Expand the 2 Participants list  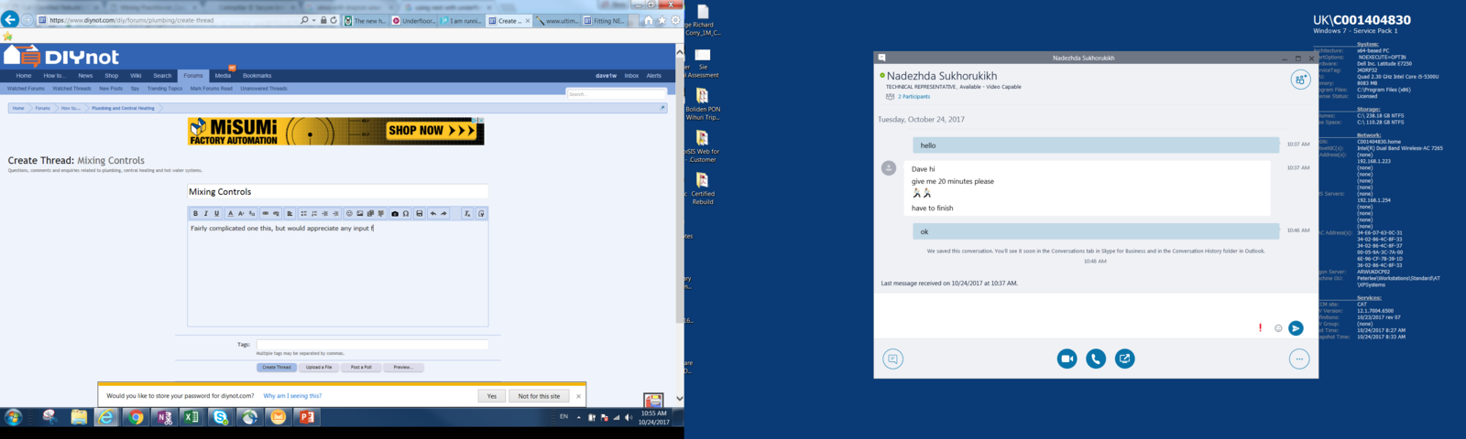click(x=913, y=97)
